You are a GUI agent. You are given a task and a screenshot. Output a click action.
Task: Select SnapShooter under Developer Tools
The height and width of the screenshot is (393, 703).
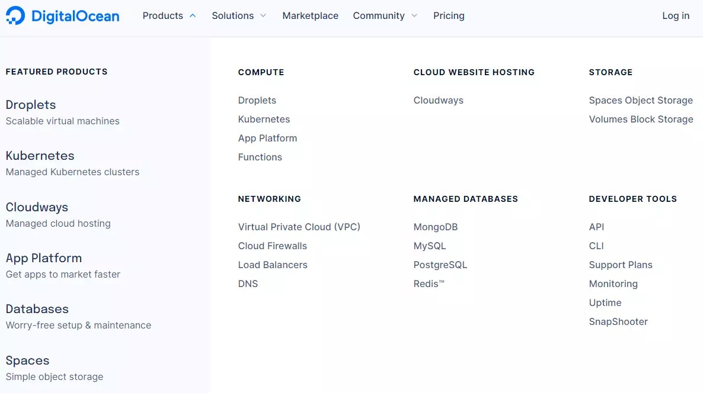tap(618, 321)
